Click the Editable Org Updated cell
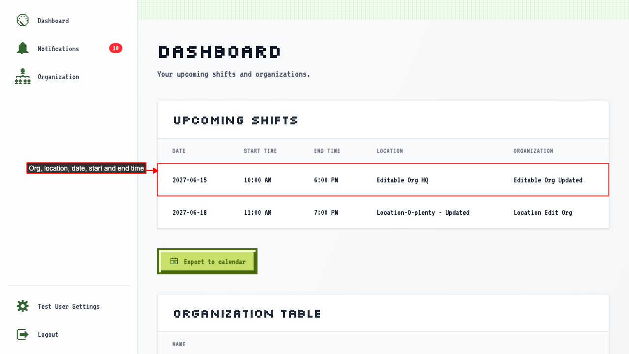629x354 pixels. coord(548,180)
